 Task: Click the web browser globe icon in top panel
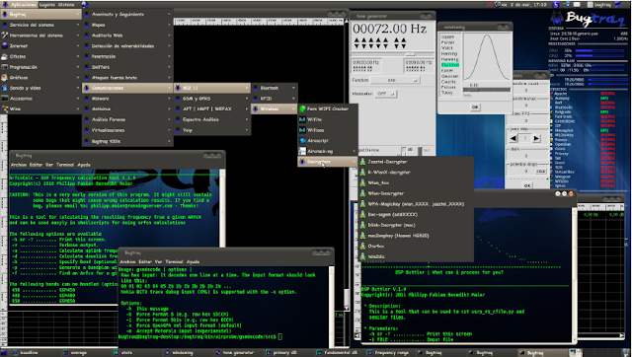(x=85, y=5)
